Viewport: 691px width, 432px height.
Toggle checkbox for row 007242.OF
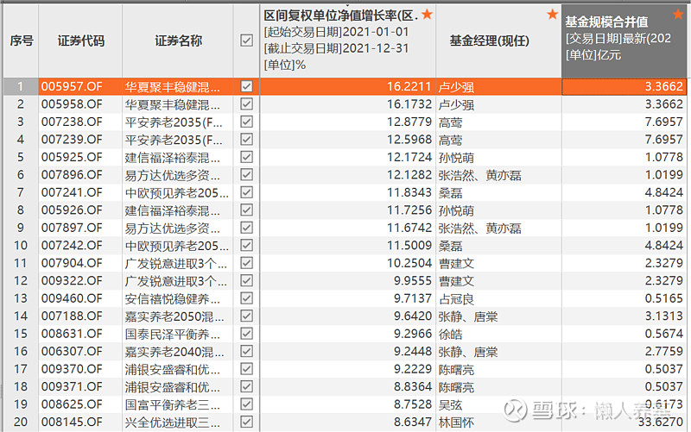click(247, 245)
